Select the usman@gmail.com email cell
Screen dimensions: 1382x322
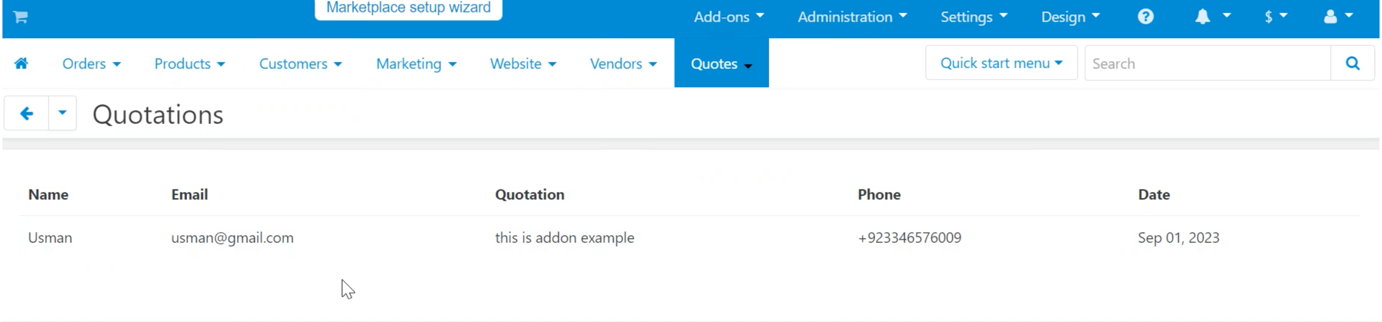[x=232, y=238]
